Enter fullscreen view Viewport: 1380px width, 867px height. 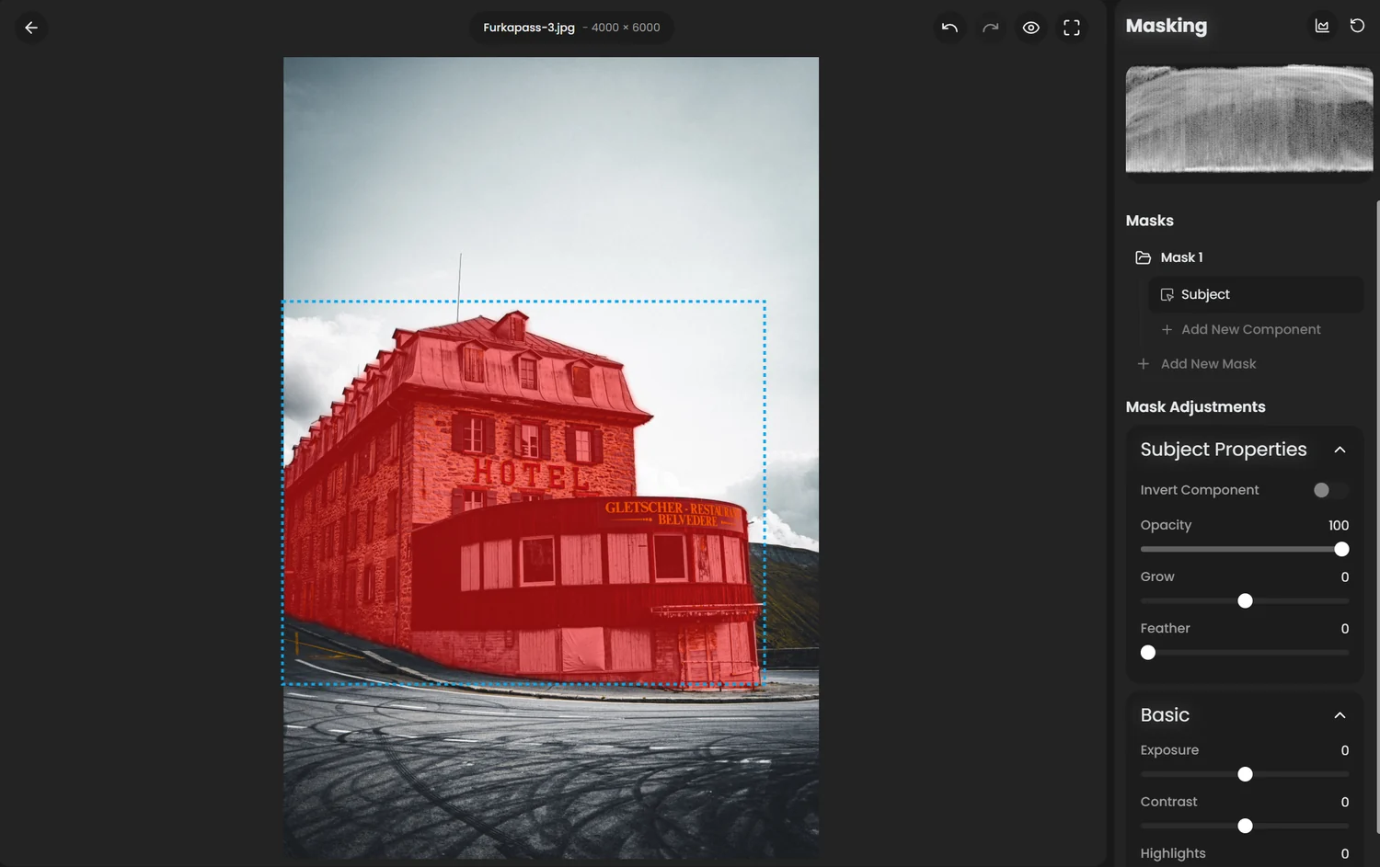[1072, 28]
